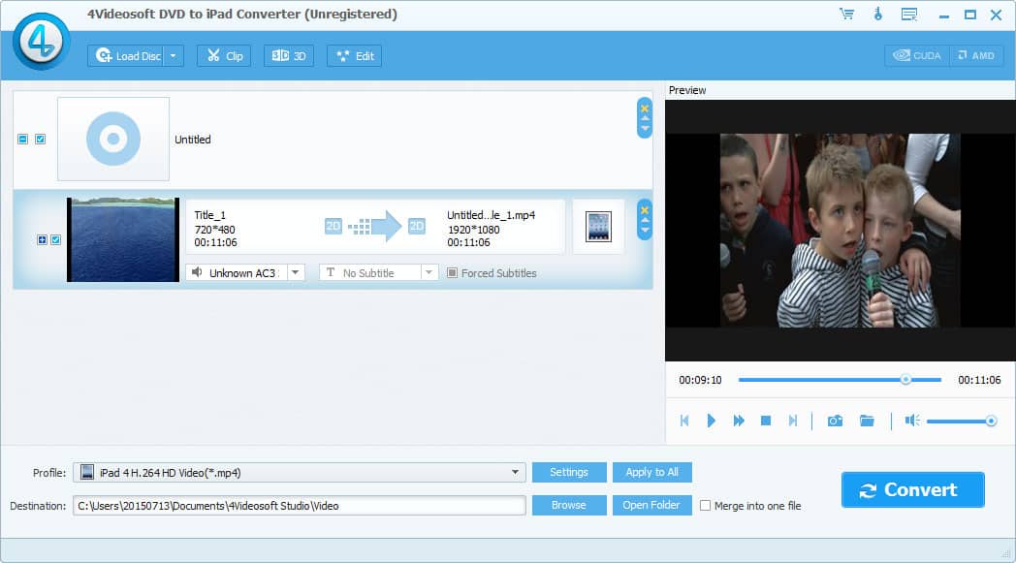1016x563 pixels.
Task: Select the Untitled disc thumbnail
Action: point(113,139)
